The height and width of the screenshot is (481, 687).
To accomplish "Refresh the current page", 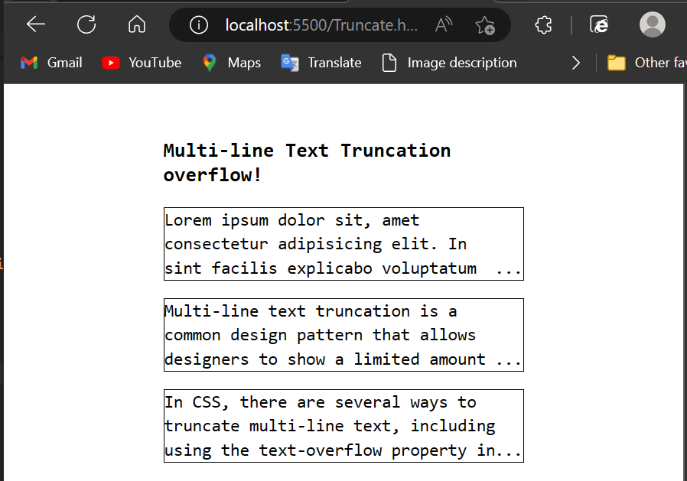I will coord(86,25).
